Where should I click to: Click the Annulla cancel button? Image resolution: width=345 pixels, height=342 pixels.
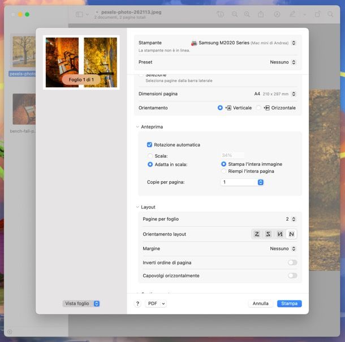(x=261, y=303)
